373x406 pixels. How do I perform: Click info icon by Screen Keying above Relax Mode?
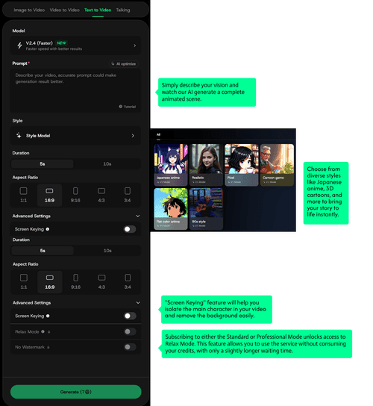click(48, 316)
